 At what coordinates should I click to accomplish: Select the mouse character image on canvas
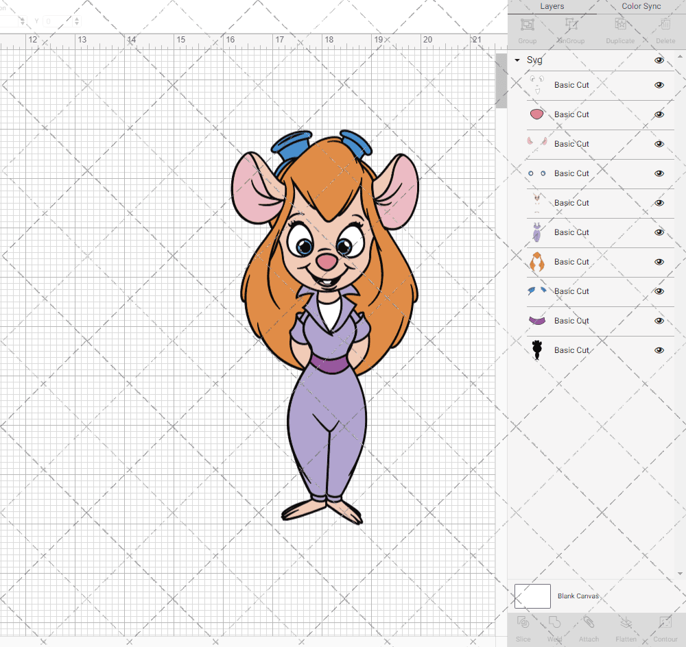tap(324, 327)
